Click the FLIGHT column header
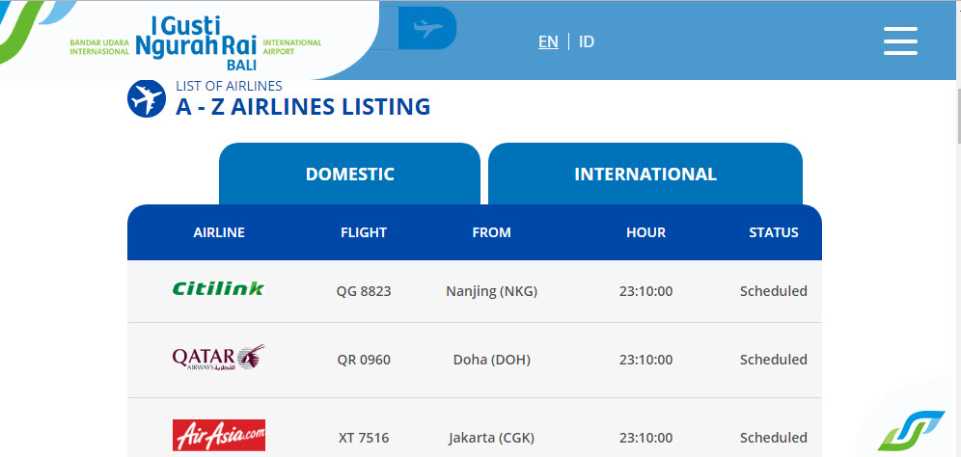The image size is (961, 457). [364, 232]
